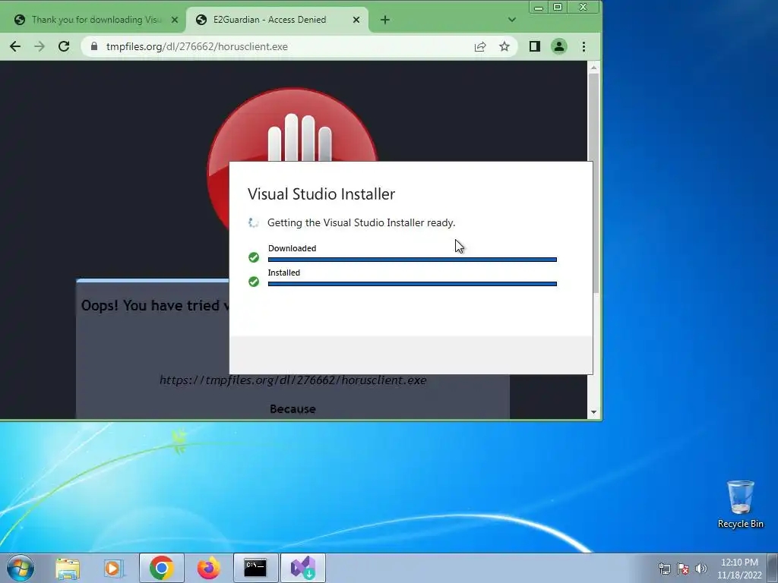The image size is (778, 583).
Task: Open Chrome's side panel icon
Action: [534, 46]
